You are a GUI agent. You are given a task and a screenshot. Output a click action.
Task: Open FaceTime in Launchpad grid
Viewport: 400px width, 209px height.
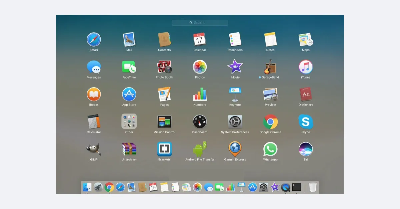pos(129,67)
